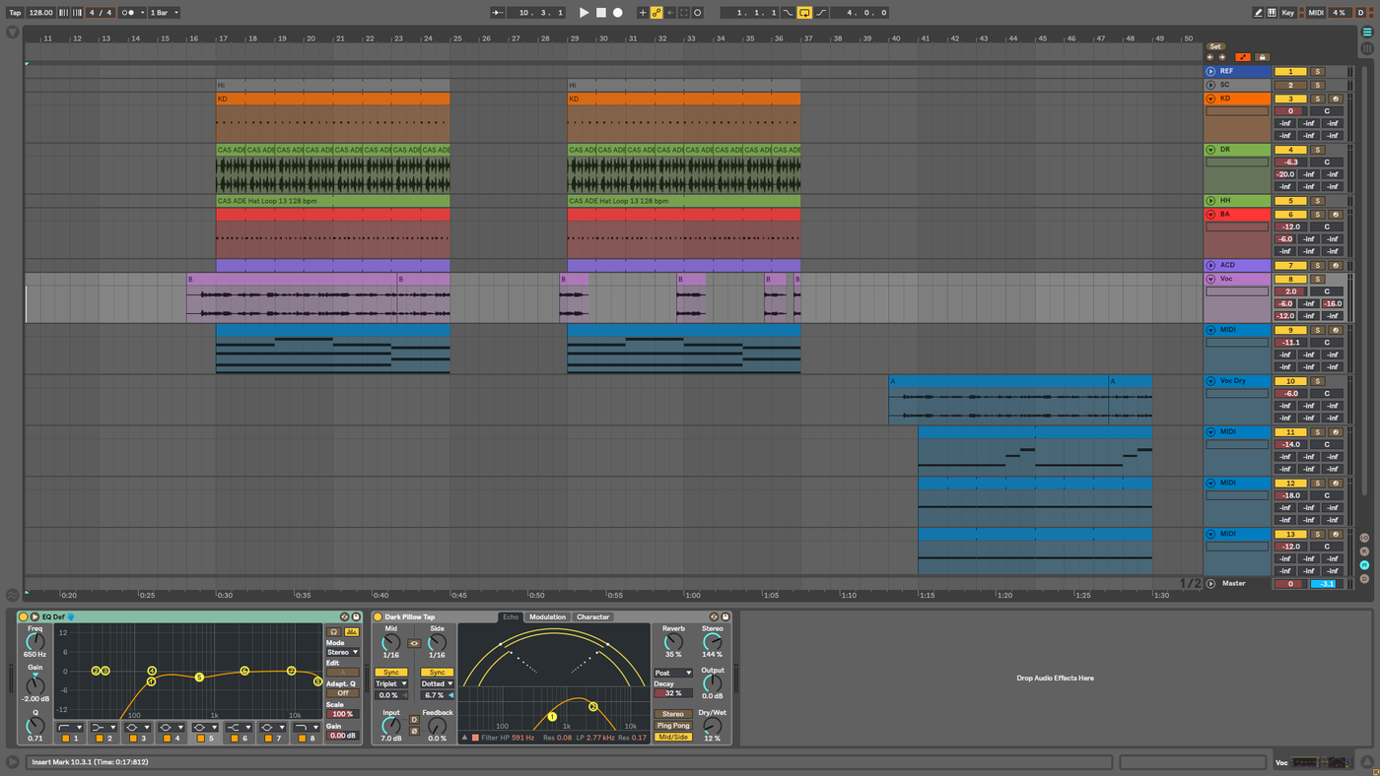This screenshot has height=776, width=1380.
Task: Collapse the Voc track
Action: coord(1210,279)
